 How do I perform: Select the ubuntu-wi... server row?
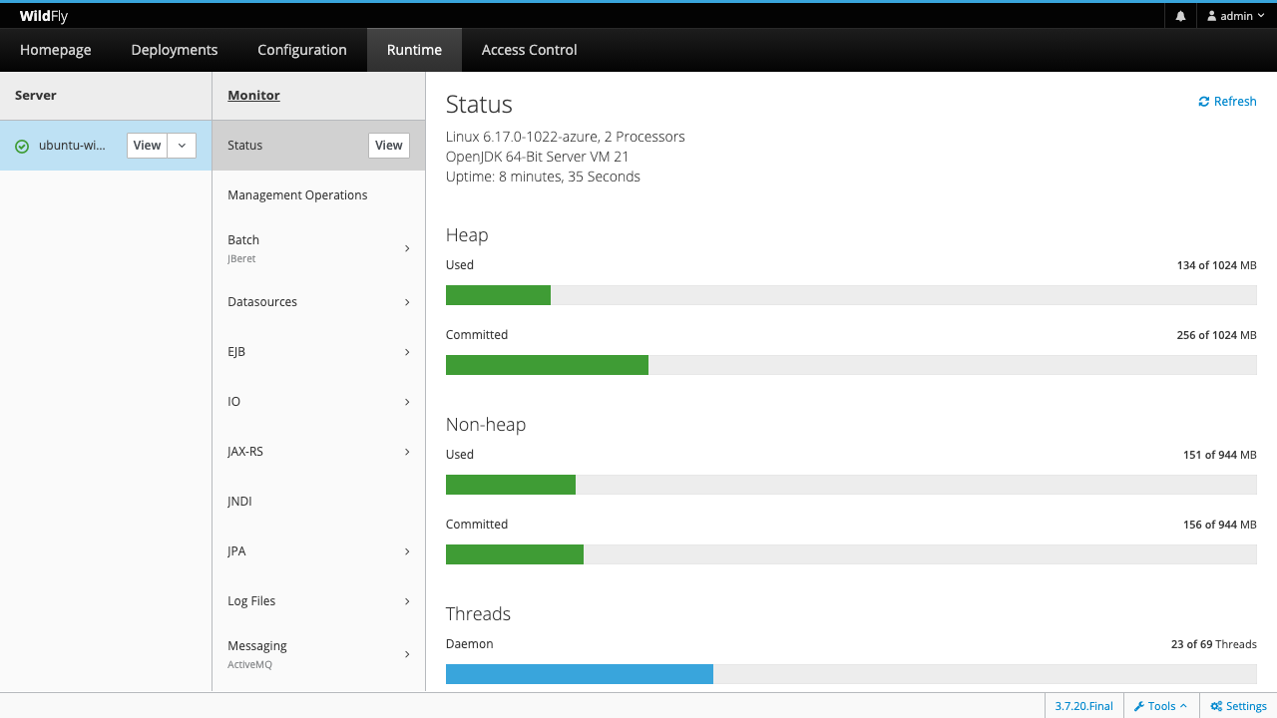[106, 146]
